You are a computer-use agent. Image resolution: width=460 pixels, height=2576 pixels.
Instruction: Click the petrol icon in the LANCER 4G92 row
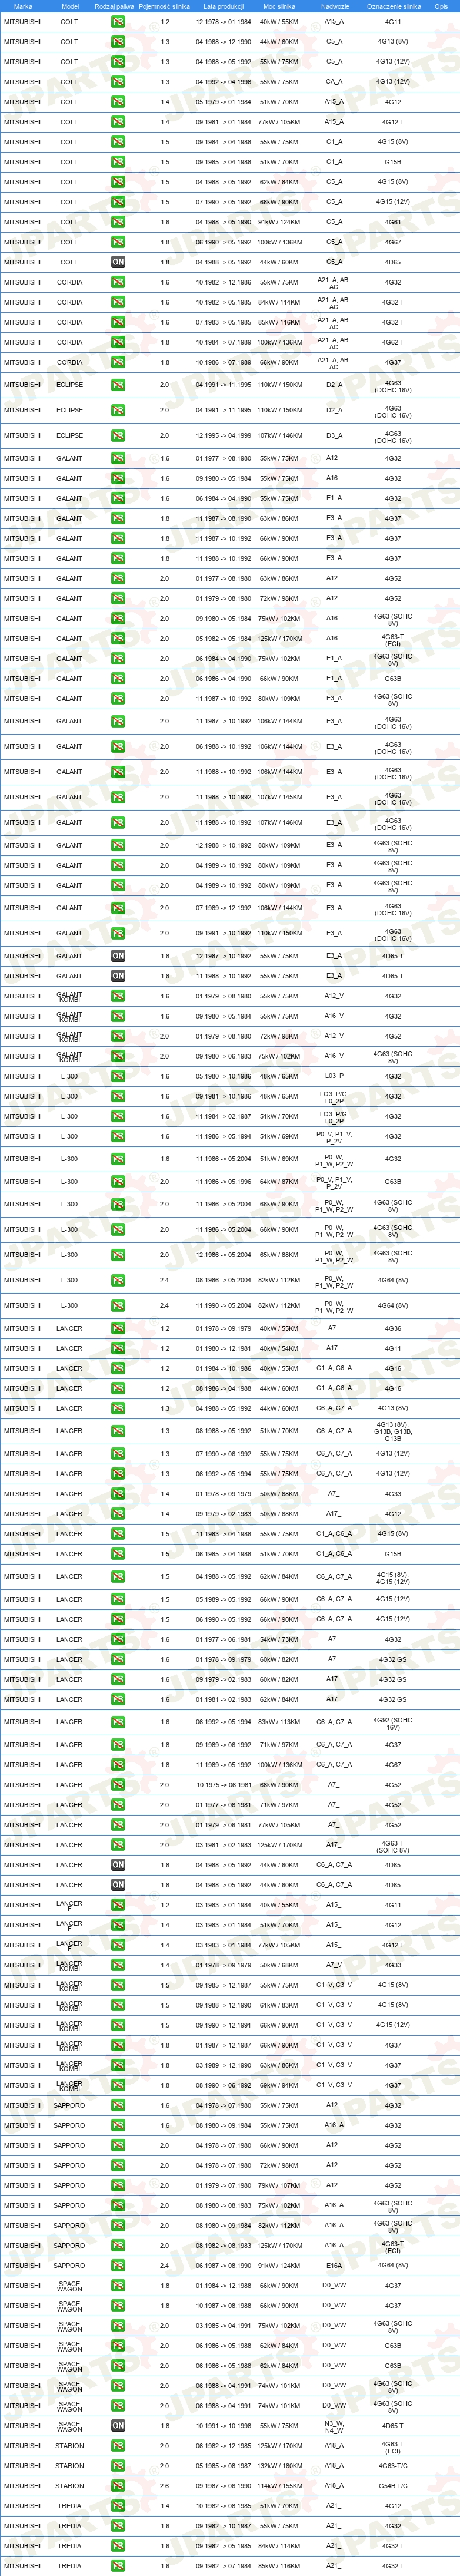point(118,1722)
